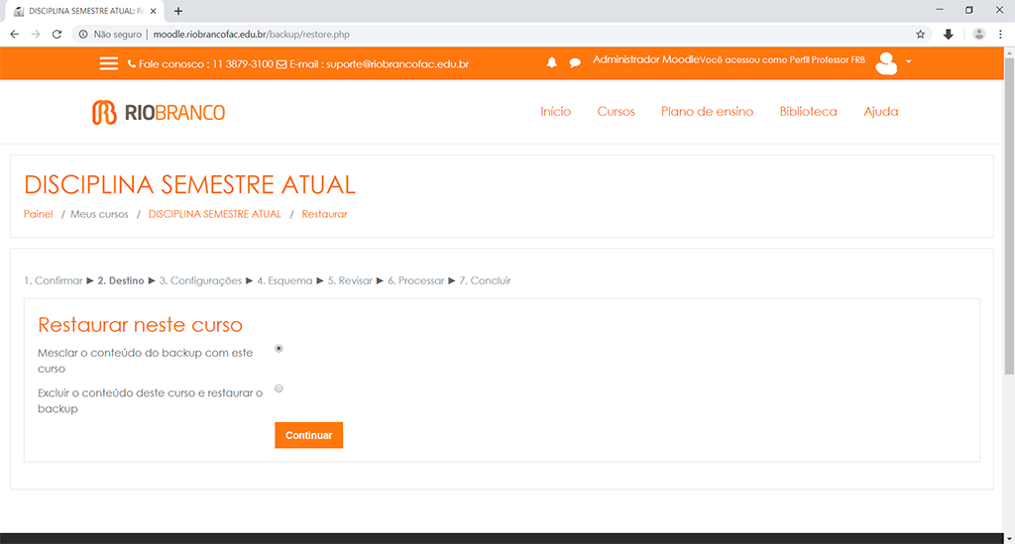Click the large DISCIPLINA SEMESTRE ATUAL page title
Screen dimensions: 1015x544
click(189, 185)
